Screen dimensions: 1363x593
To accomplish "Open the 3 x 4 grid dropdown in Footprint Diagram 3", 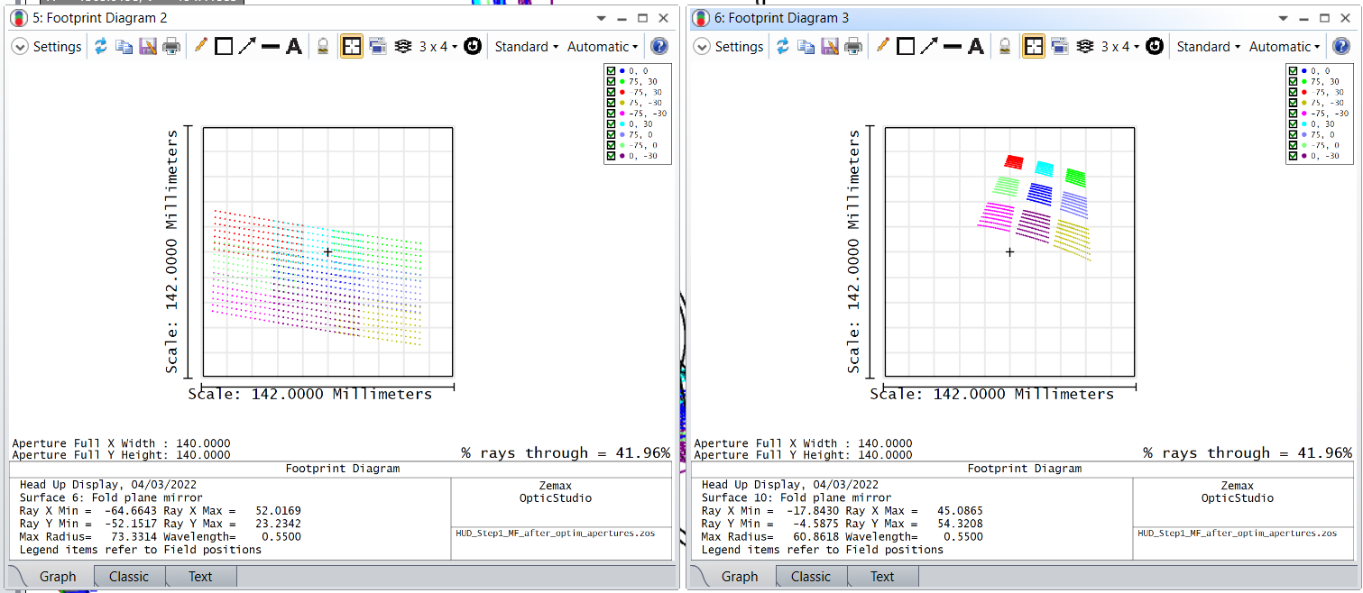I will [1120, 47].
